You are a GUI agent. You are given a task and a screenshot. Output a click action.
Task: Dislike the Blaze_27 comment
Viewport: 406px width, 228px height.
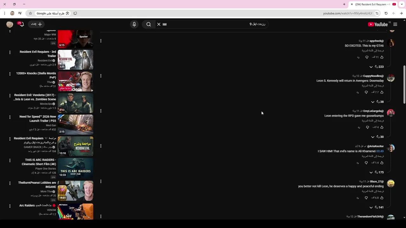366,198
